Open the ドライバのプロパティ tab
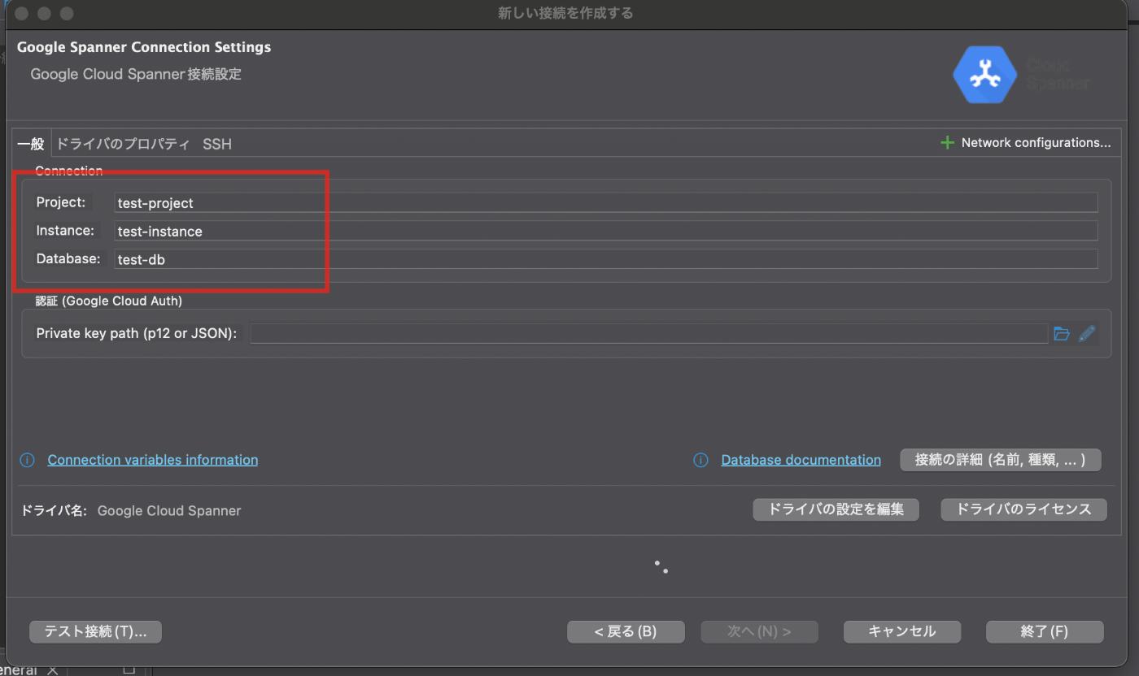The height and width of the screenshot is (676, 1139). (123, 144)
